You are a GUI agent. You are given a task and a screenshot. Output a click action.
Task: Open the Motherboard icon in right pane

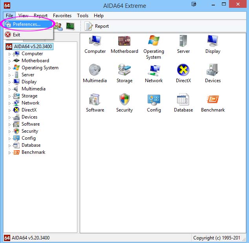124,41
